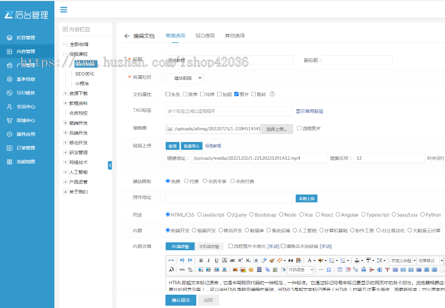Viewport: 445px width, 308px height.
Task: Select the Vue radio option
Action: click(302, 215)
